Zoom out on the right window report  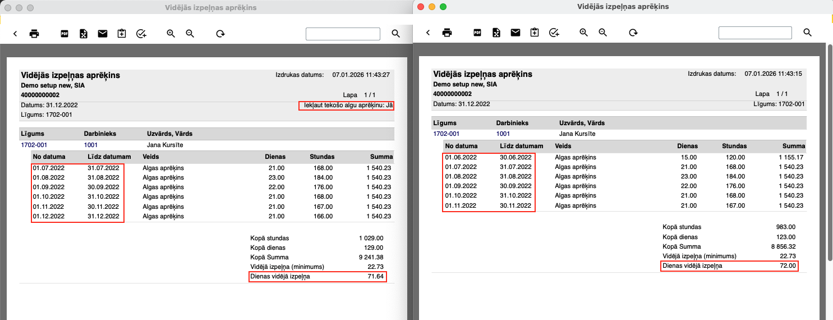(x=603, y=33)
